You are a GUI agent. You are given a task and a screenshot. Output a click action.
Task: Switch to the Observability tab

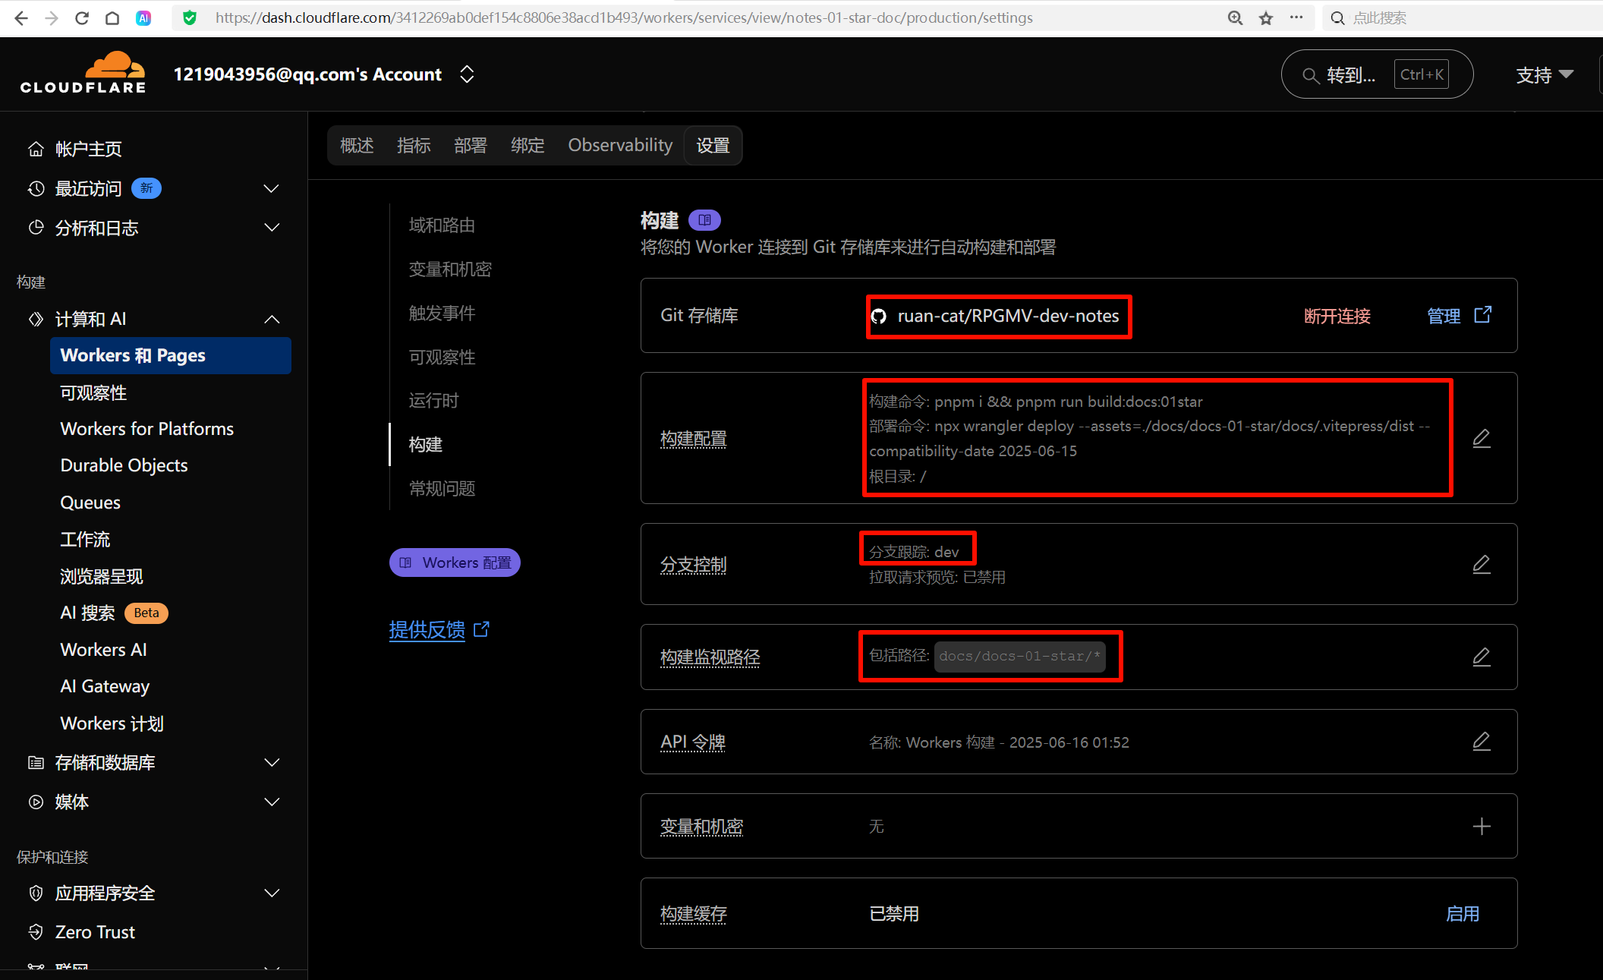(619, 145)
